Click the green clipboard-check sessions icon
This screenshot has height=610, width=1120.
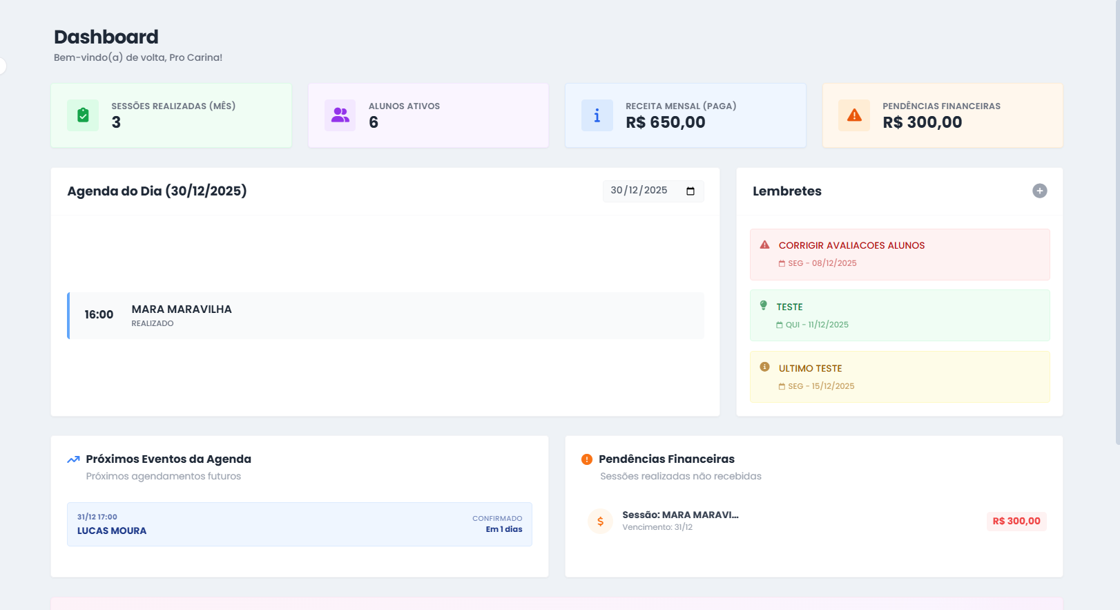pos(83,115)
